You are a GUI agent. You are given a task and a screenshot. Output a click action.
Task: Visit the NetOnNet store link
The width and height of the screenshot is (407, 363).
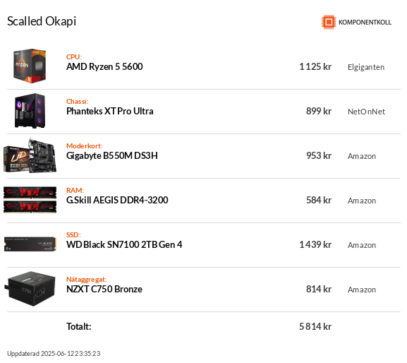[366, 112]
